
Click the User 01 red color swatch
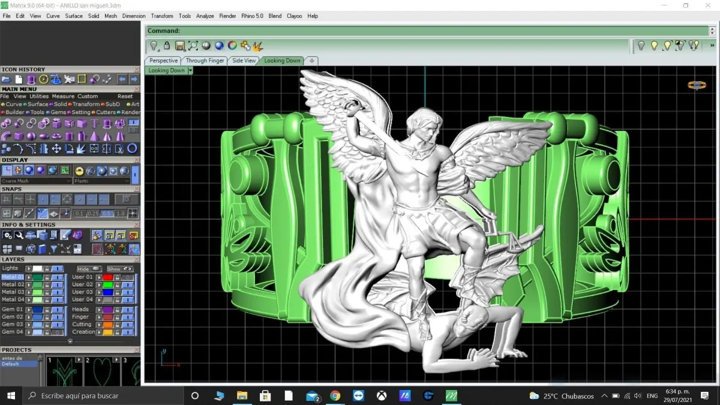tap(108, 277)
